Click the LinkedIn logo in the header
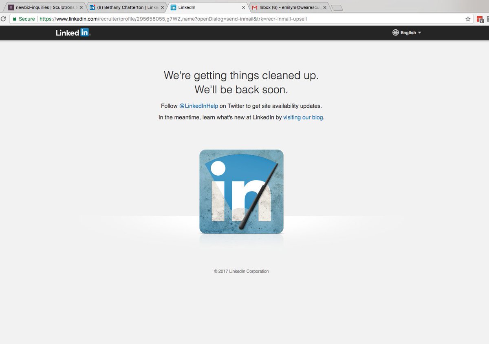 pyautogui.click(x=73, y=33)
